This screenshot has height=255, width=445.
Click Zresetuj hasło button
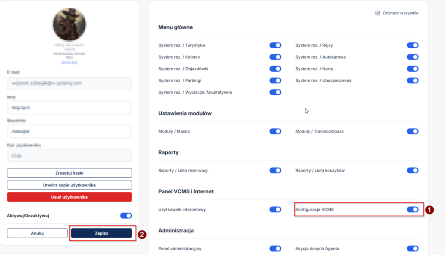[70, 173]
